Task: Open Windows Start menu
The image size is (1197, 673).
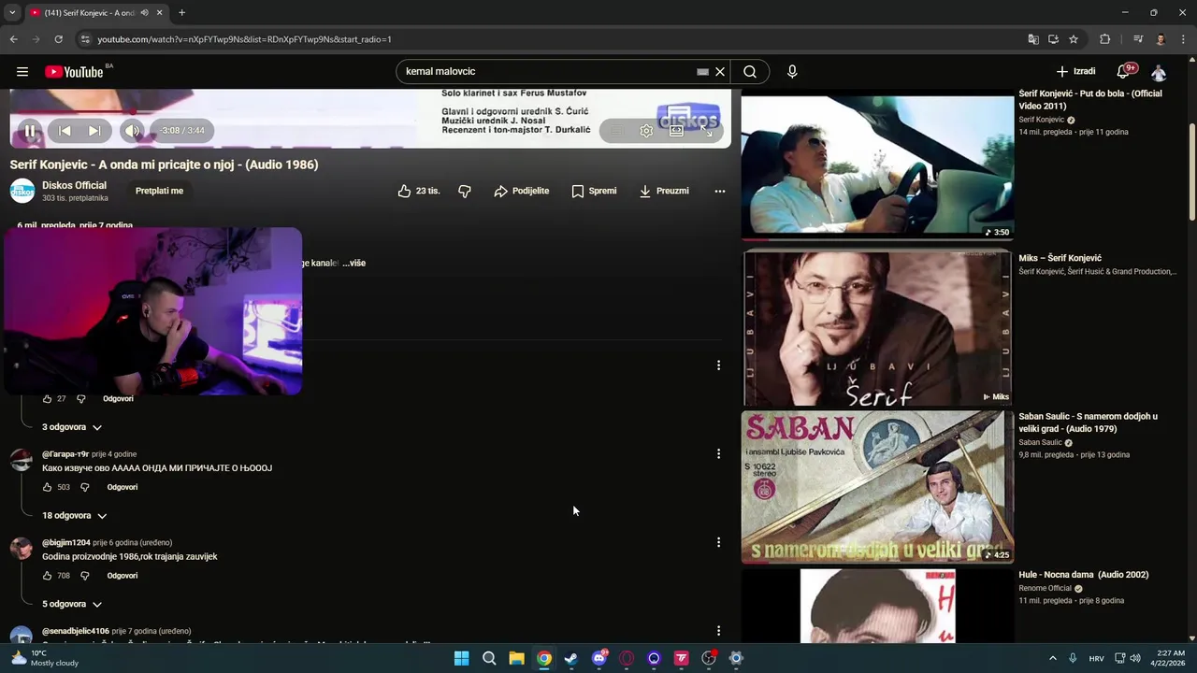Action: (x=461, y=658)
